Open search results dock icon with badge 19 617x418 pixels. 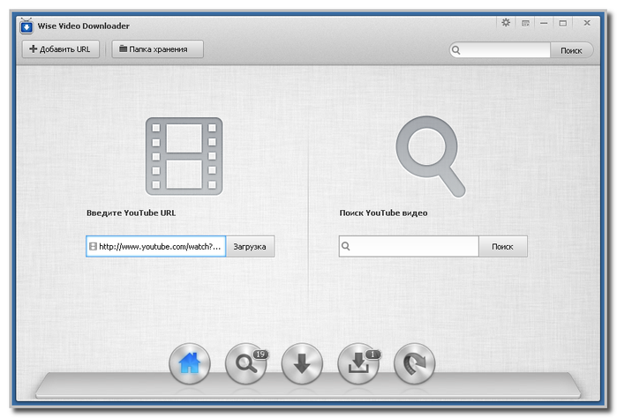(246, 363)
